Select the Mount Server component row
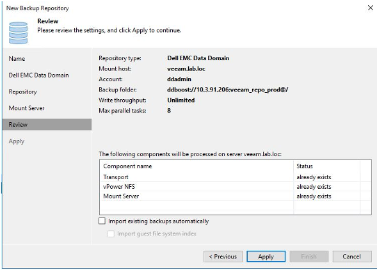This screenshot has width=377, height=270. (235, 196)
